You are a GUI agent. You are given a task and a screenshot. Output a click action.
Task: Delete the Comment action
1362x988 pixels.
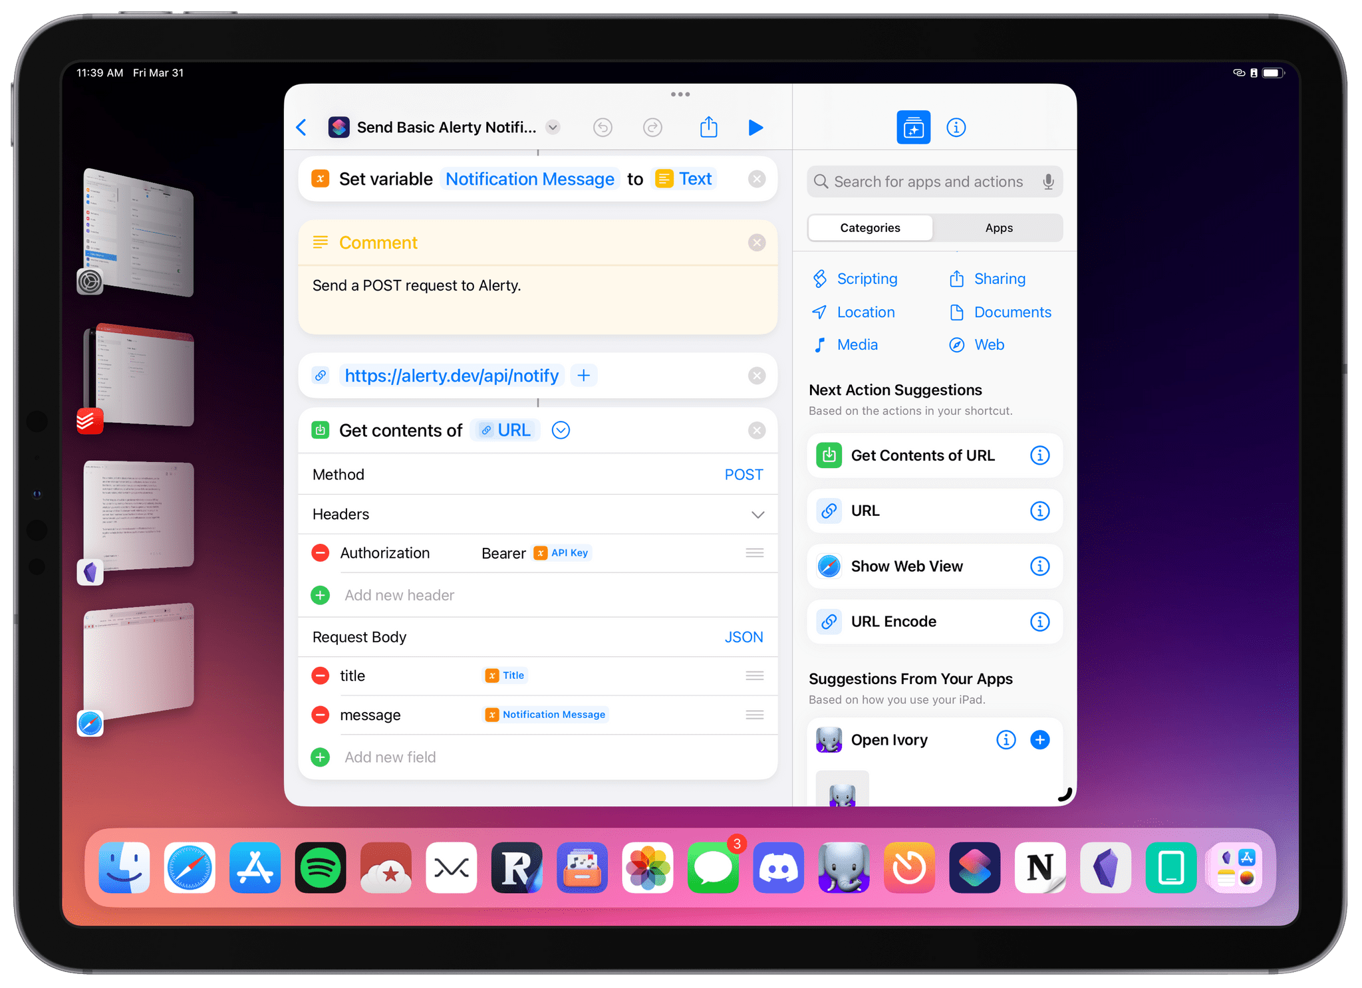pyautogui.click(x=757, y=243)
